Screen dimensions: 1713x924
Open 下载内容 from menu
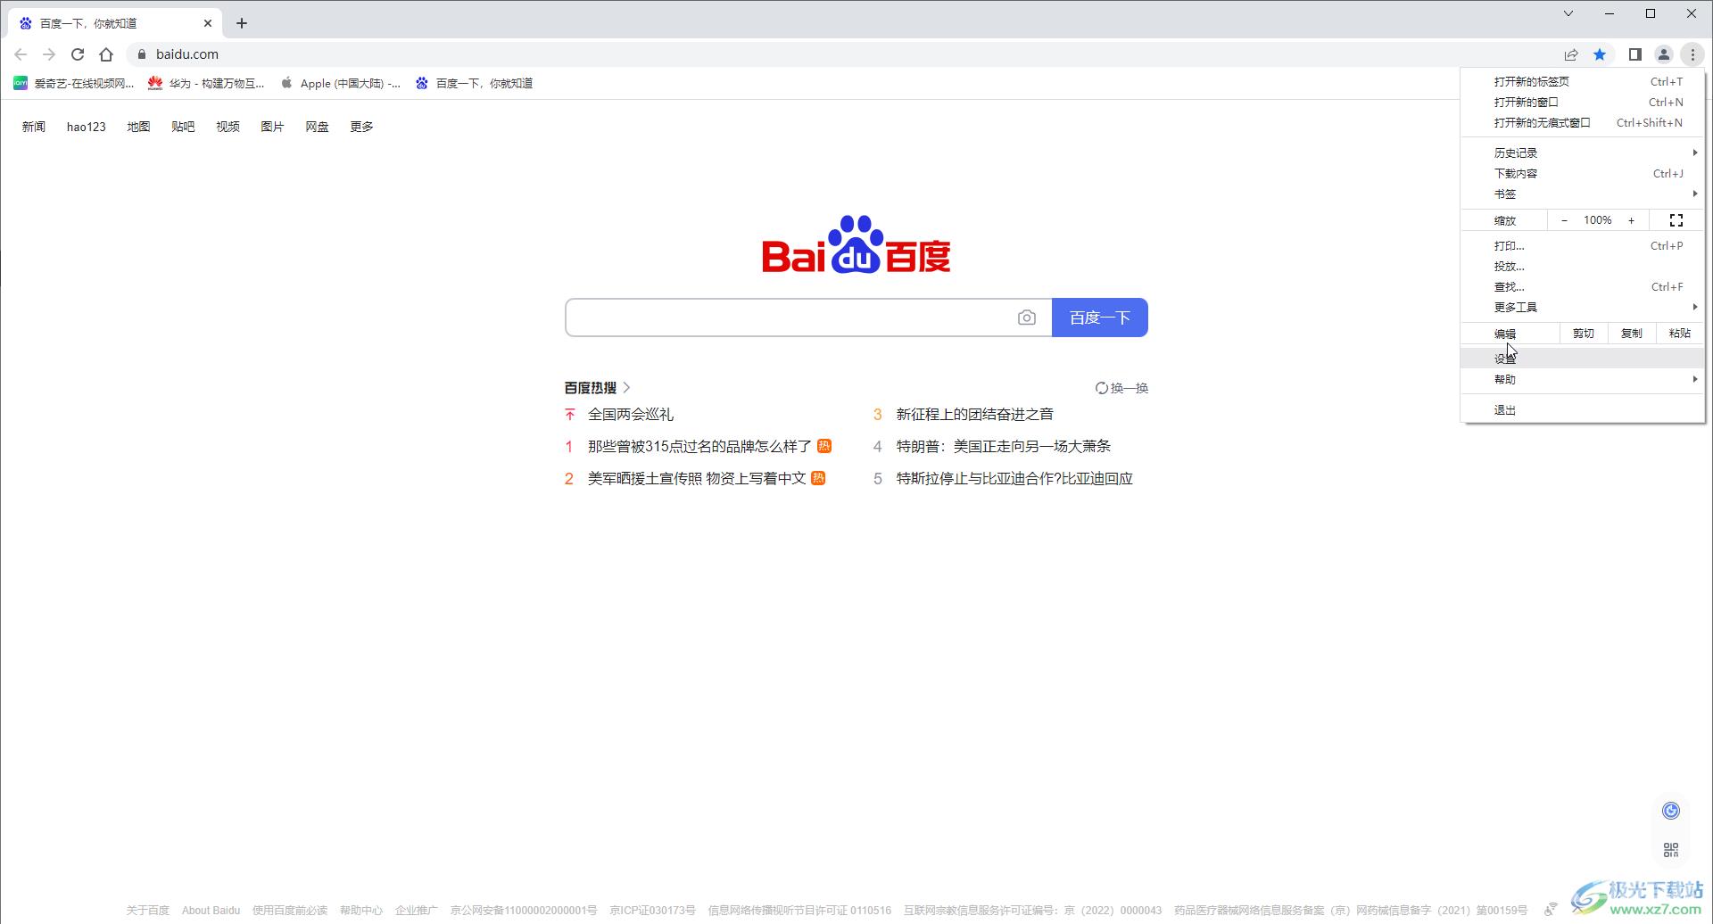click(1583, 173)
